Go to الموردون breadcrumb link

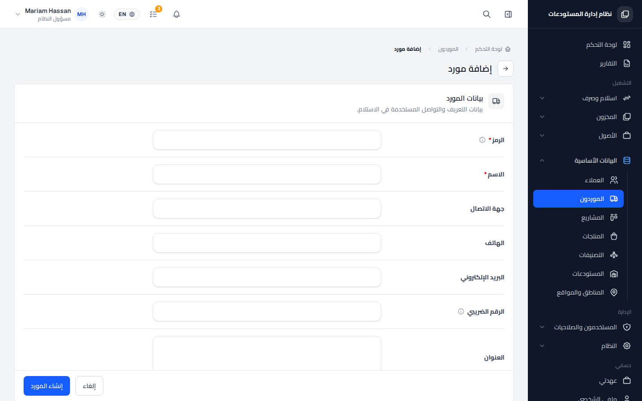click(x=448, y=49)
